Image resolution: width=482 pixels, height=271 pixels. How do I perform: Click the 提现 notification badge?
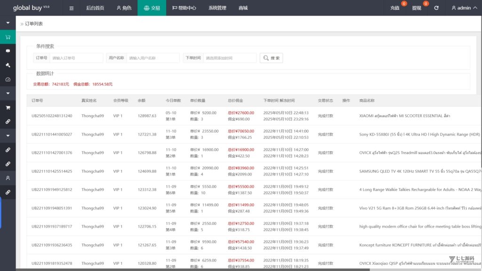(426, 4)
